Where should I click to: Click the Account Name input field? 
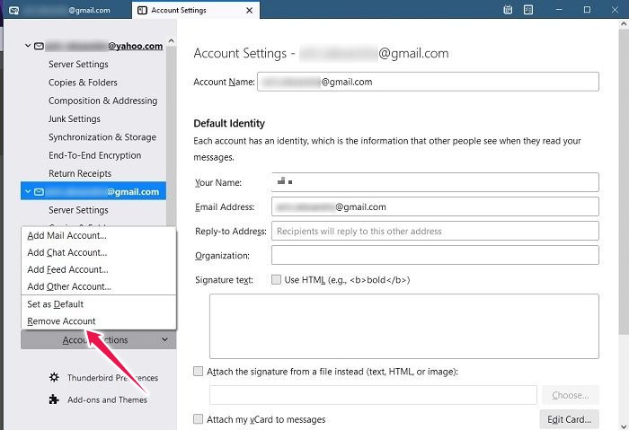point(428,82)
